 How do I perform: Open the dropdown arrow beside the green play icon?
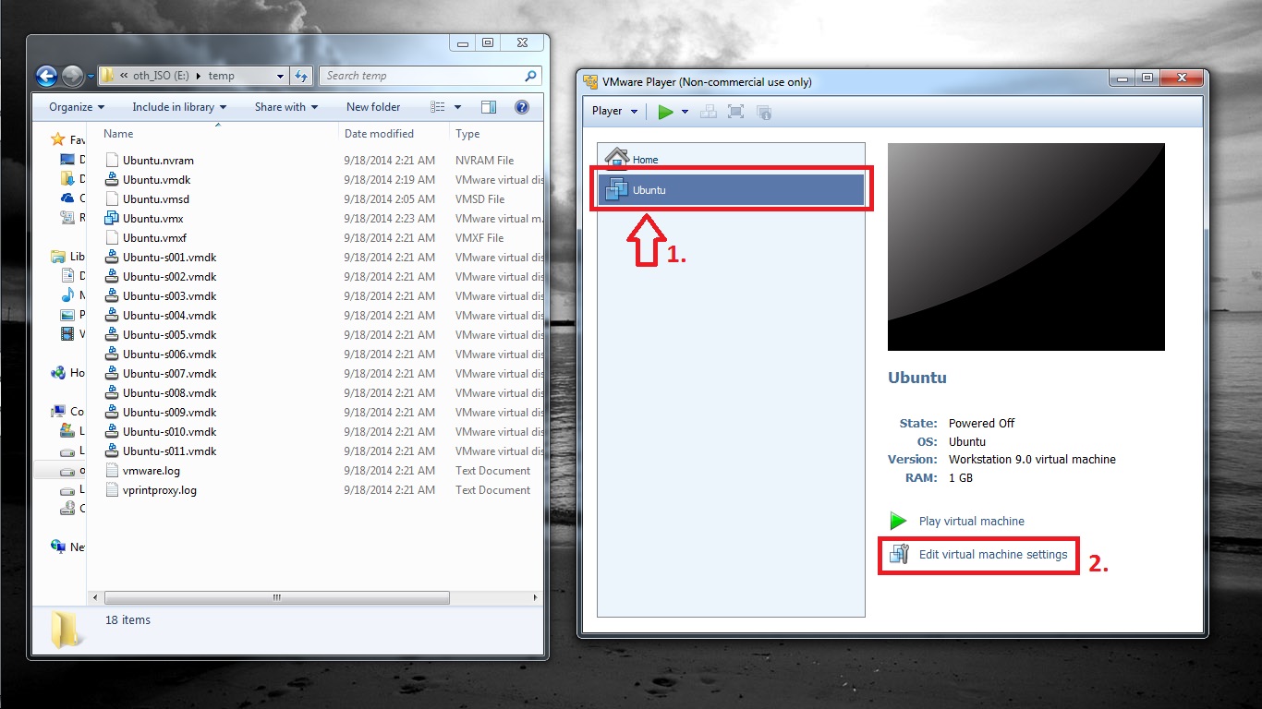[x=685, y=112]
